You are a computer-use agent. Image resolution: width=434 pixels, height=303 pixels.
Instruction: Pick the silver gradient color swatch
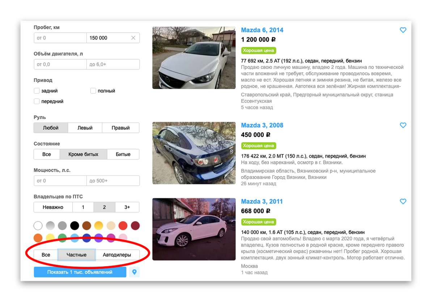pos(50,226)
